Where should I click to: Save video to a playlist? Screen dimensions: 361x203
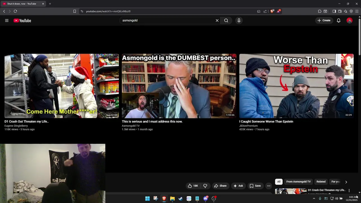[255, 186]
